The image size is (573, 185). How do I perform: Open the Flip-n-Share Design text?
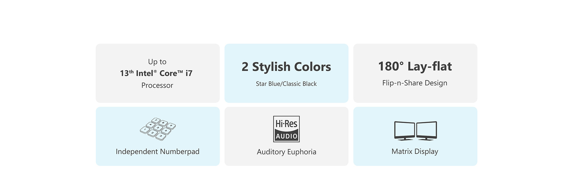coord(415,83)
